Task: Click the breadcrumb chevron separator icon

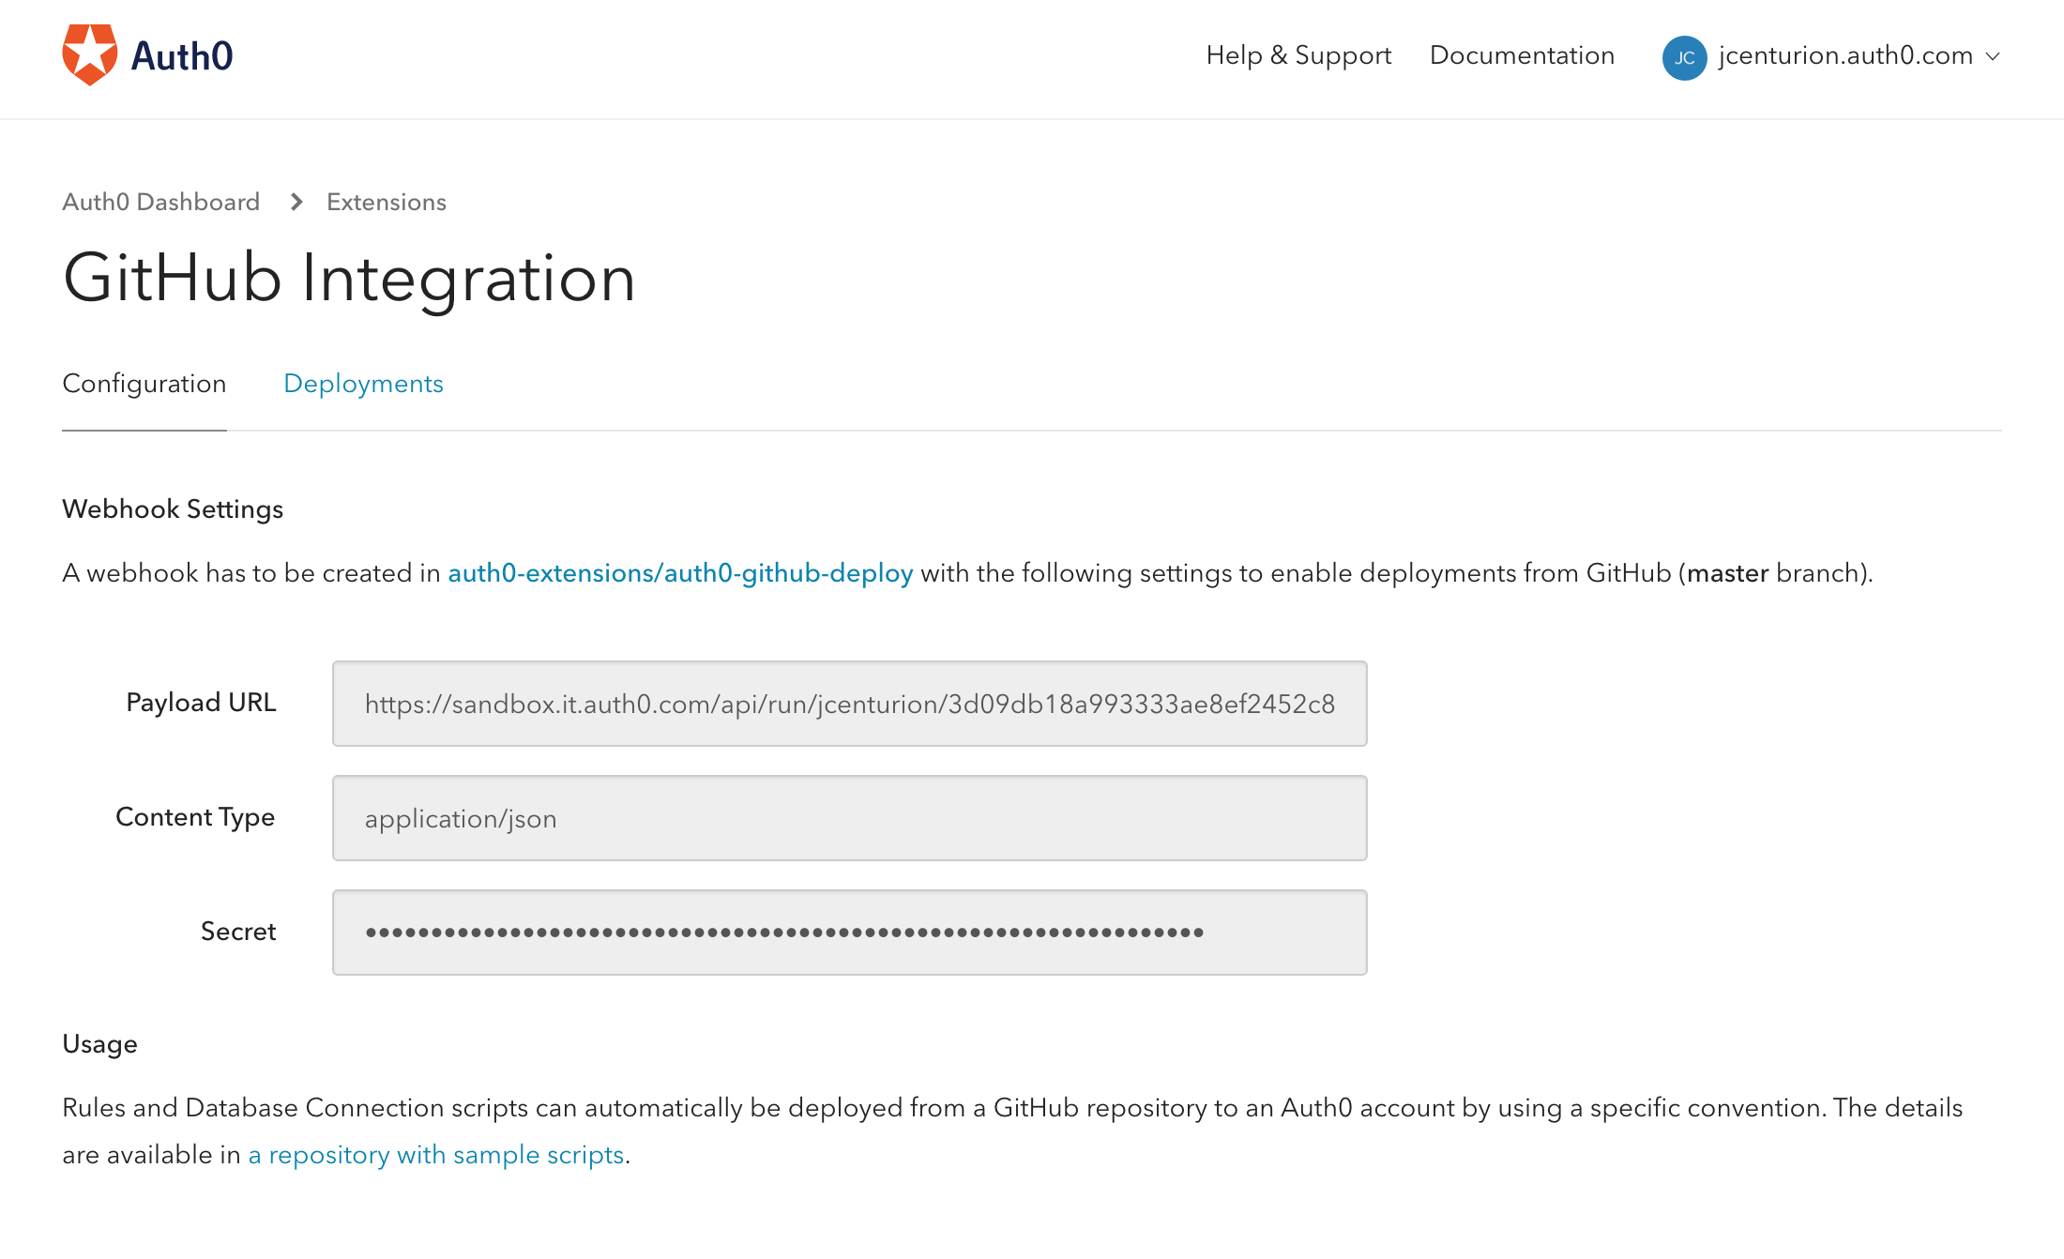Action: pos(296,202)
